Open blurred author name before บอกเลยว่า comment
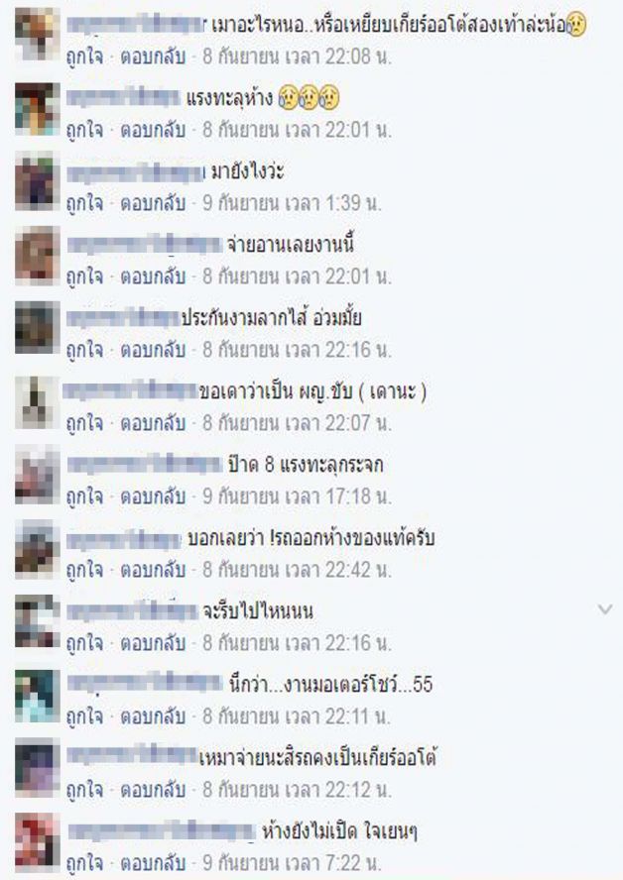This screenshot has height=880, width=623. click(x=124, y=539)
